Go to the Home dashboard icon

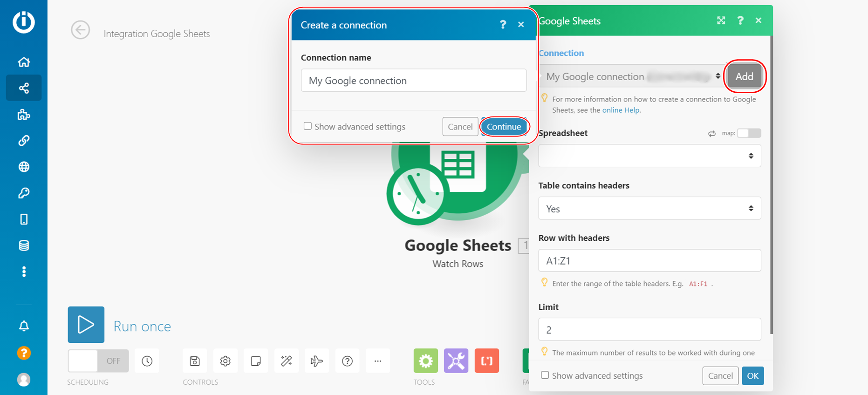[24, 62]
